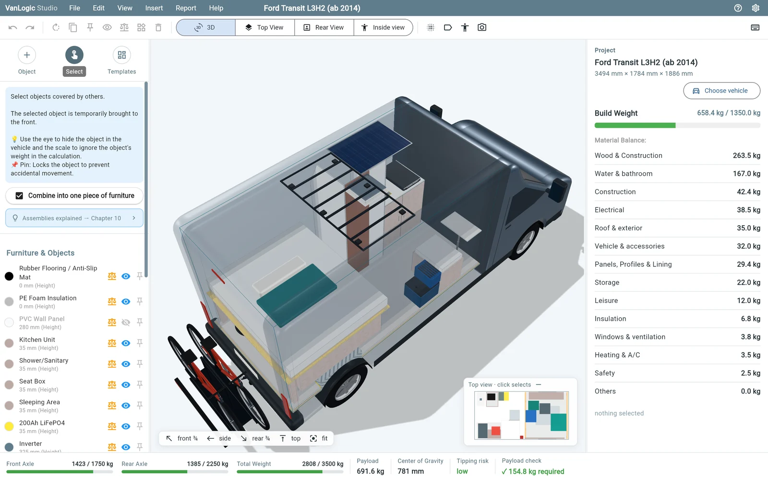The width and height of the screenshot is (768, 480).
Task: Click the toolbar delete trash icon
Action: coord(158,27)
